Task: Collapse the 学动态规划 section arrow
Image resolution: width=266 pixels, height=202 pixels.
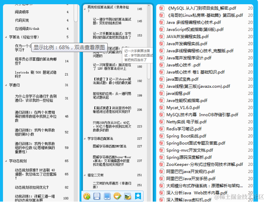Action: (6, 161)
